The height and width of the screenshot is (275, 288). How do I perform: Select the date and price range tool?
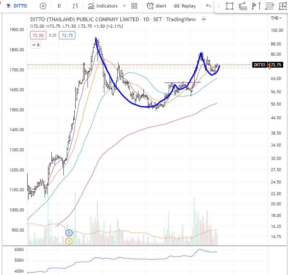pyautogui.click(x=283, y=6)
